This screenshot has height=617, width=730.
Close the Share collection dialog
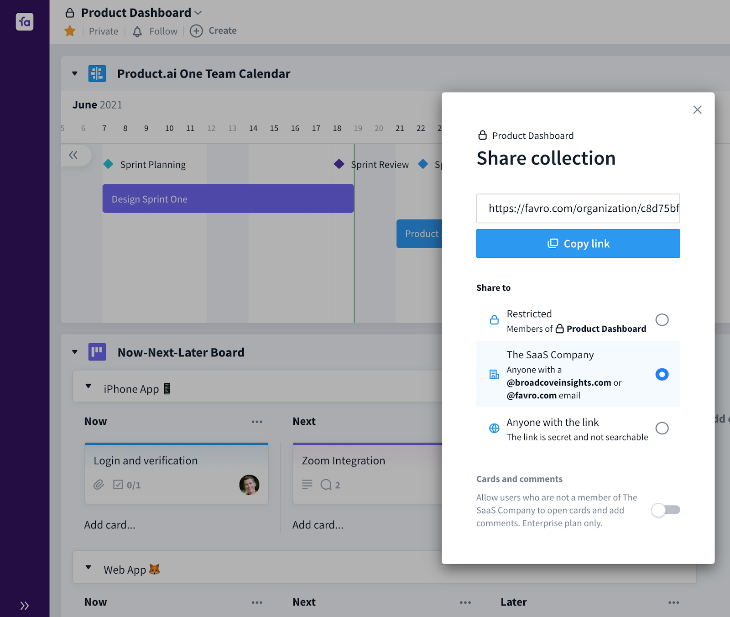[x=697, y=110]
